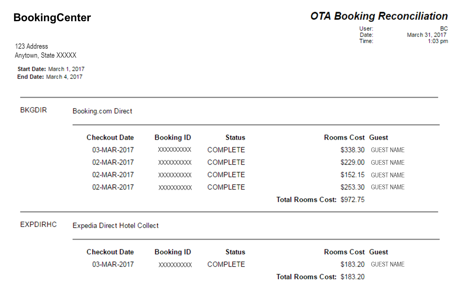The width and height of the screenshot is (463, 286).
Task: Select the $229.00 rooms cost amount
Action: point(352,162)
